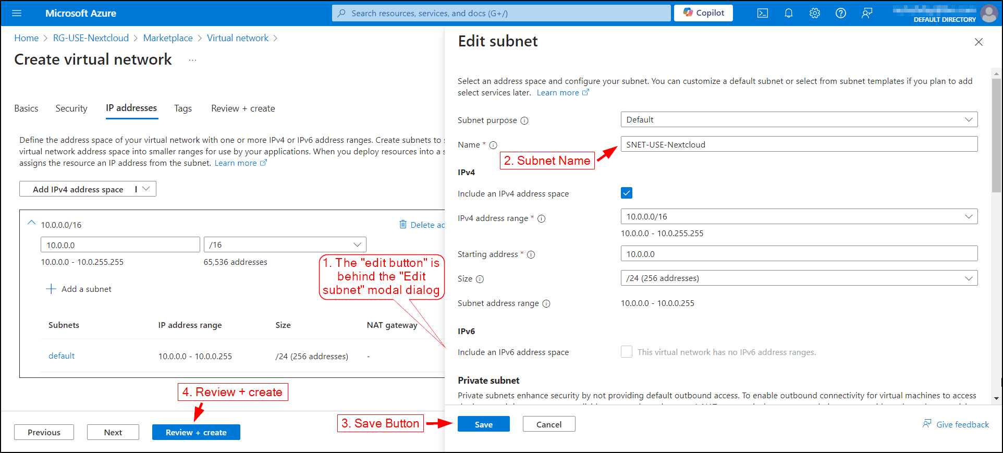Click the IP address range column header
Screen dimensions: 1003x453
point(190,325)
